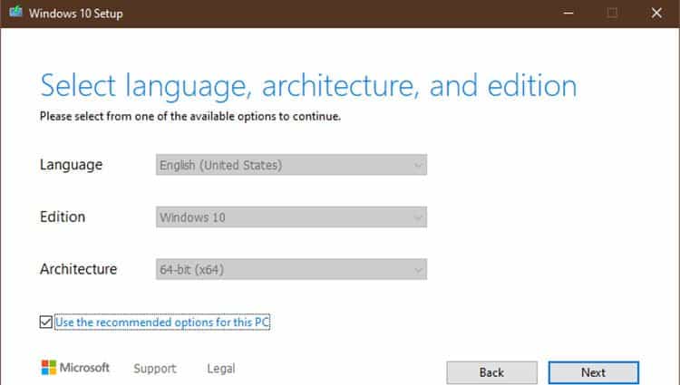Screen dimensions: 680x385
Task: Click the Windows 10 Setup title bar icon
Action: coord(16,12)
